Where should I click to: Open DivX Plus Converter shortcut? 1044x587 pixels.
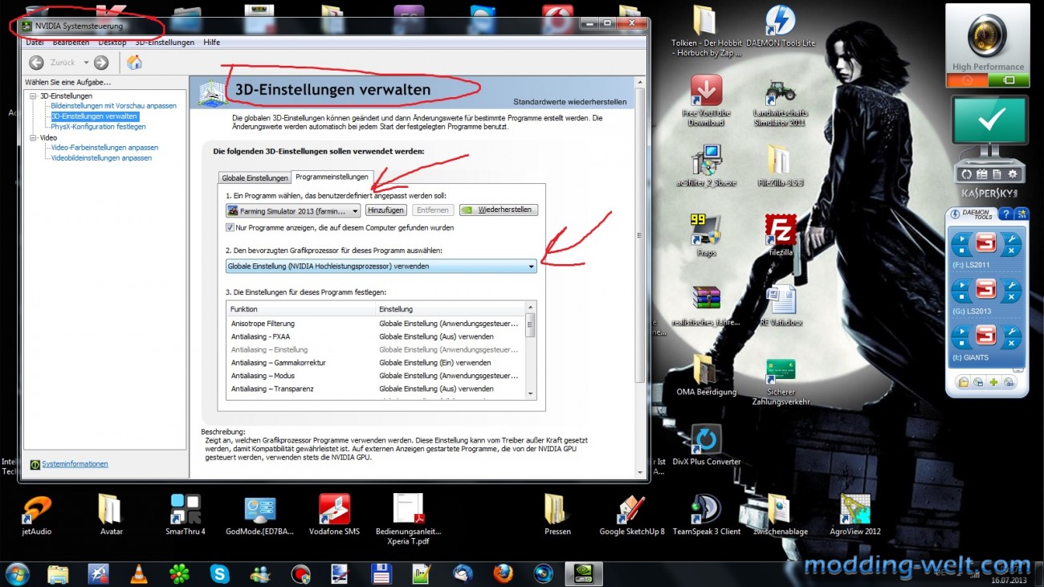click(x=707, y=446)
